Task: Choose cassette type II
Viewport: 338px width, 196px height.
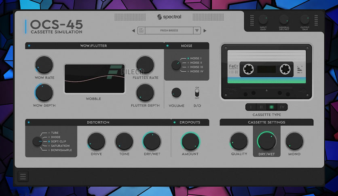Action: pos(261,107)
